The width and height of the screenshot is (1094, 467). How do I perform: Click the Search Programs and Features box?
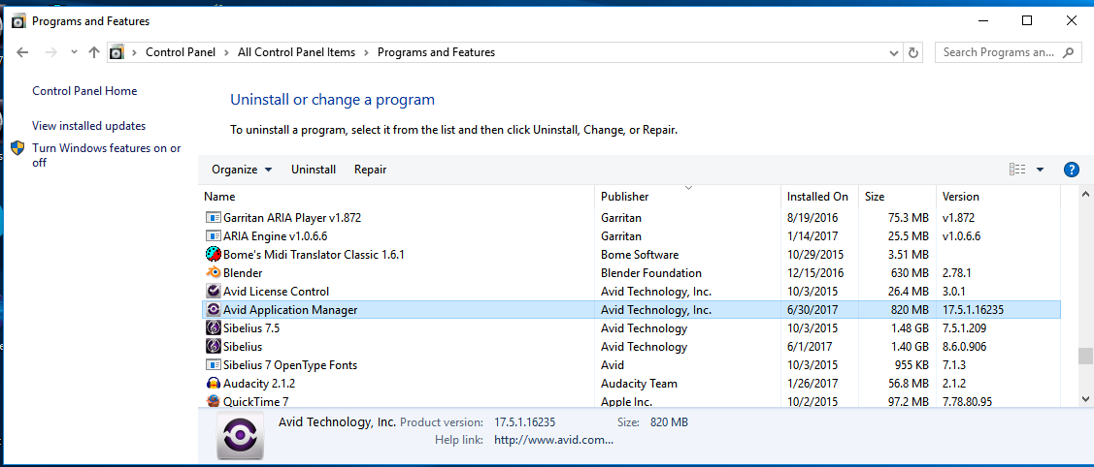1000,52
